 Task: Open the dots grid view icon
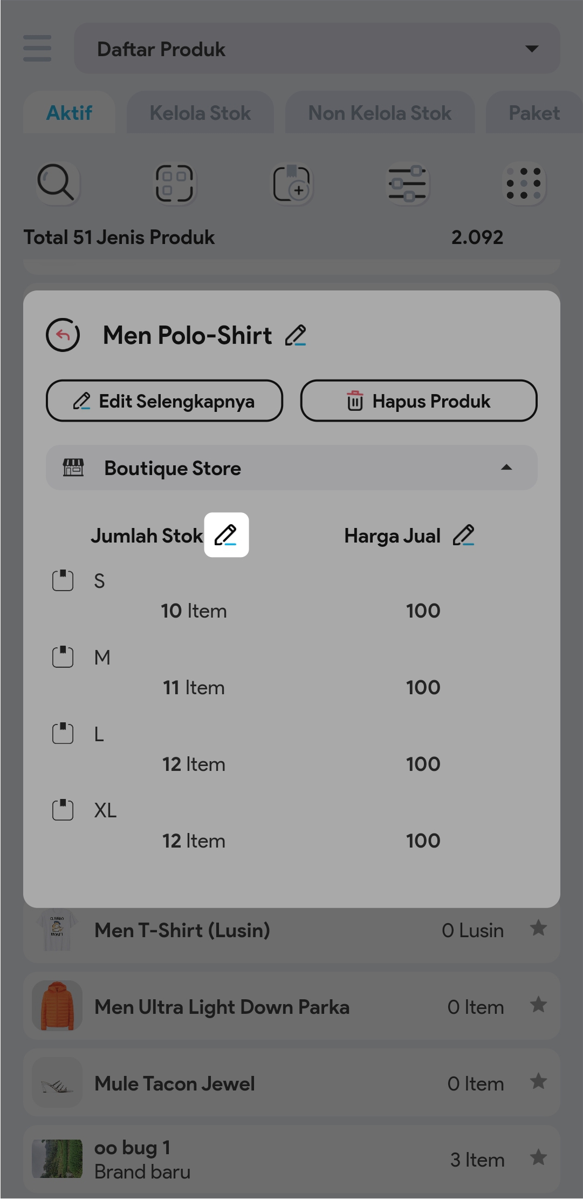pyautogui.click(x=524, y=184)
